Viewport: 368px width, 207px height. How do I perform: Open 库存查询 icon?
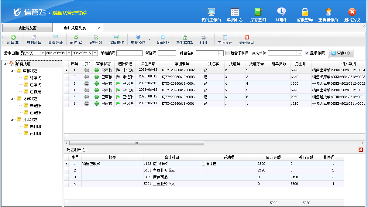tap(258, 15)
